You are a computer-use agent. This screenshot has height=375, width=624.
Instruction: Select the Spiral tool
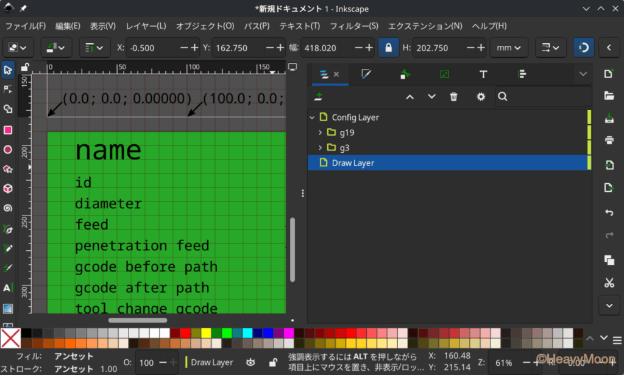pyautogui.click(x=8, y=208)
